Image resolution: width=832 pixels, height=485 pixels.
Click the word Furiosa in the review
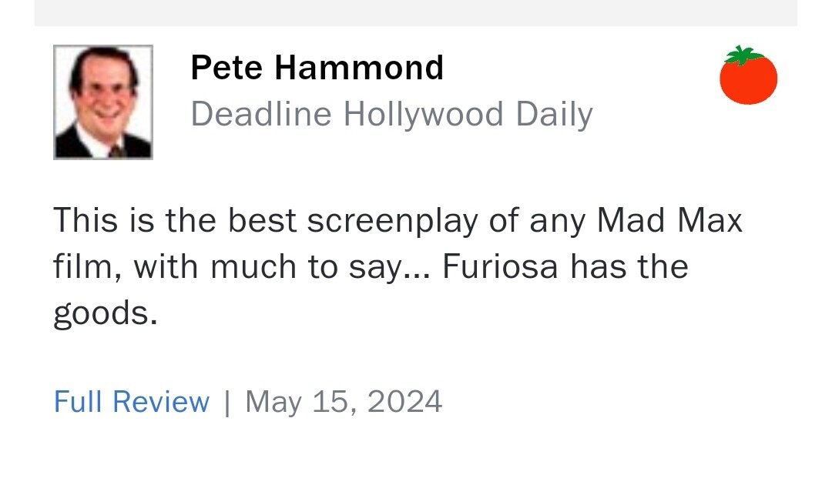[501, 267]
